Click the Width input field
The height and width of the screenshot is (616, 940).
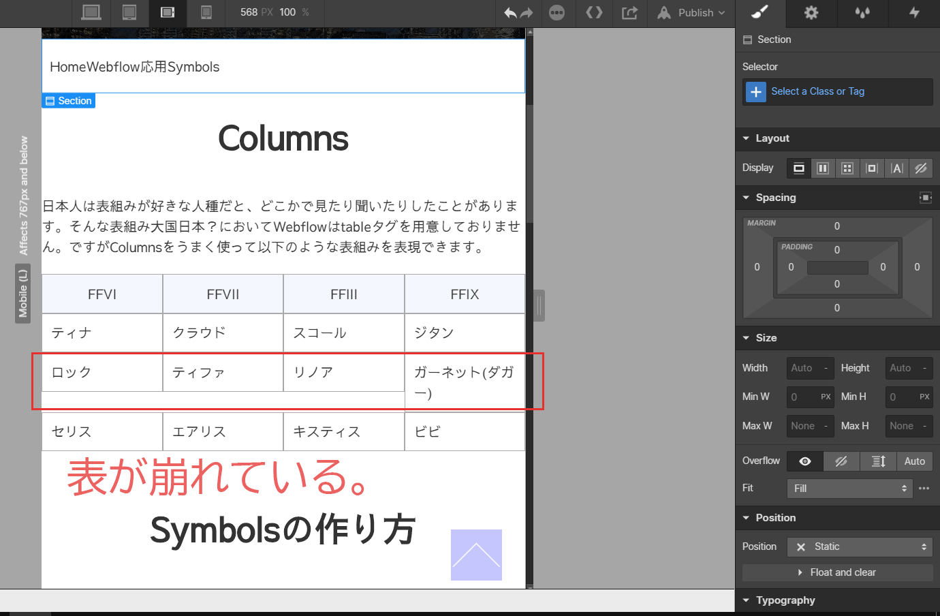click(810, 368)
